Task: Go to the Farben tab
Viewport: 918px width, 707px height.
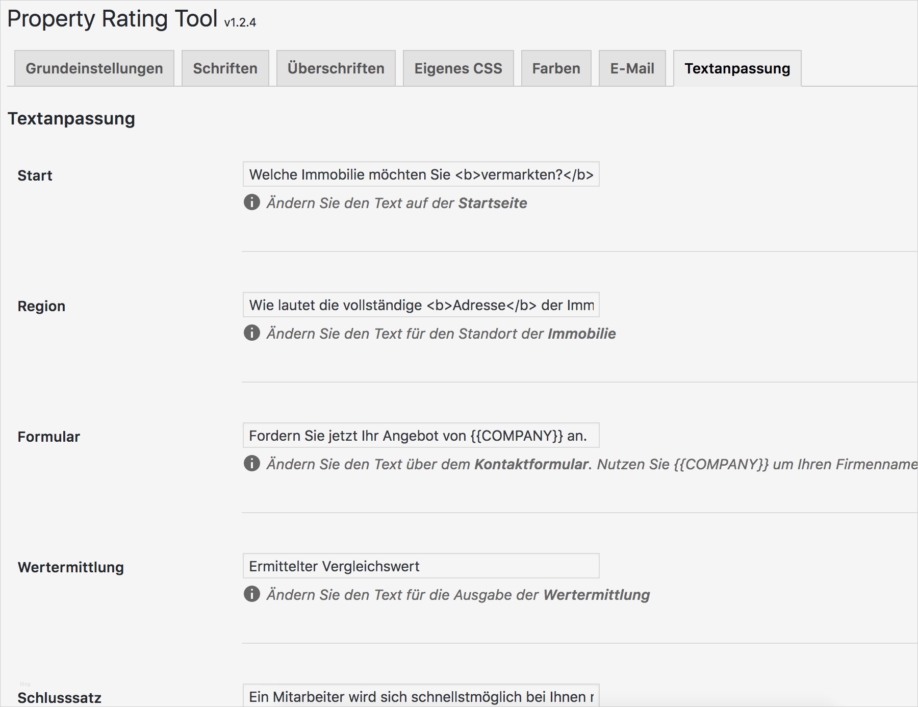Action: point(556,68)
